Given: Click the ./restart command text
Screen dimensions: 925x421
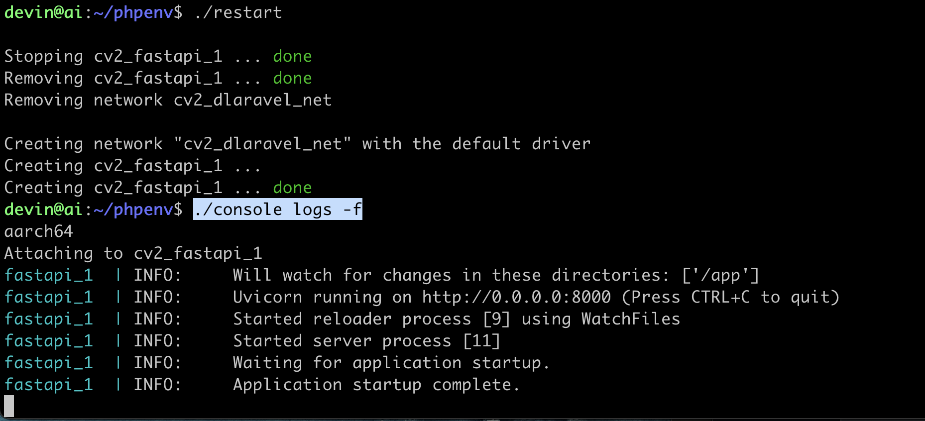Looking at the screenshot, I should click(x=238, y=12).
